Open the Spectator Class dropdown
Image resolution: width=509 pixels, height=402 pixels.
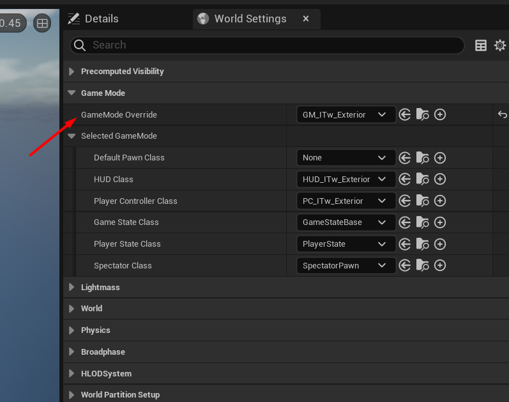[346, 265]
